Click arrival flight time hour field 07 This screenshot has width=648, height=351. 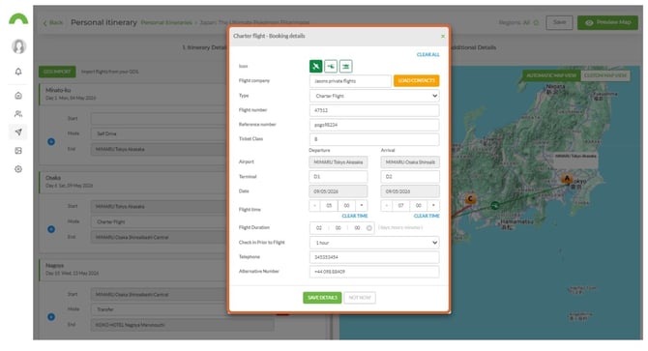pyautogui.click(x=400, y=205)
